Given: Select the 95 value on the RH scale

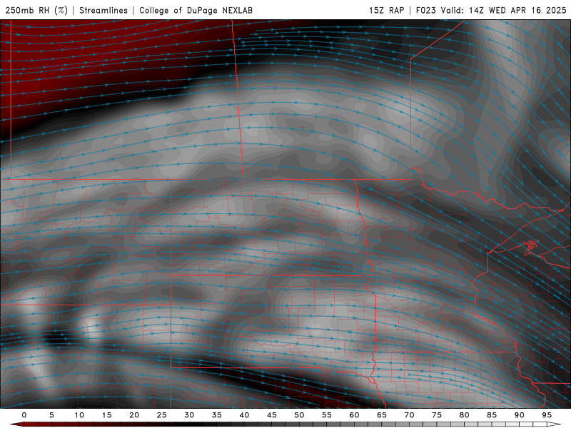Looking at the screenshot, I should pos(546,415).
